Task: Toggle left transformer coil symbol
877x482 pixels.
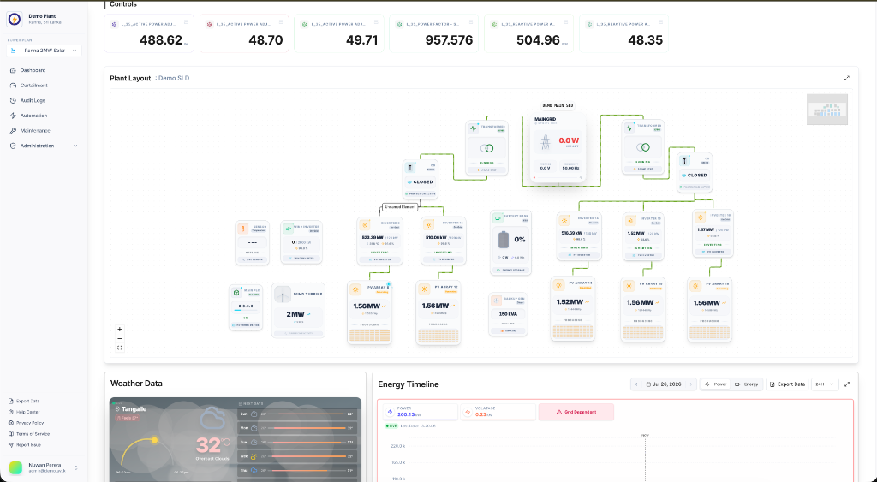Action: [487, 148]
